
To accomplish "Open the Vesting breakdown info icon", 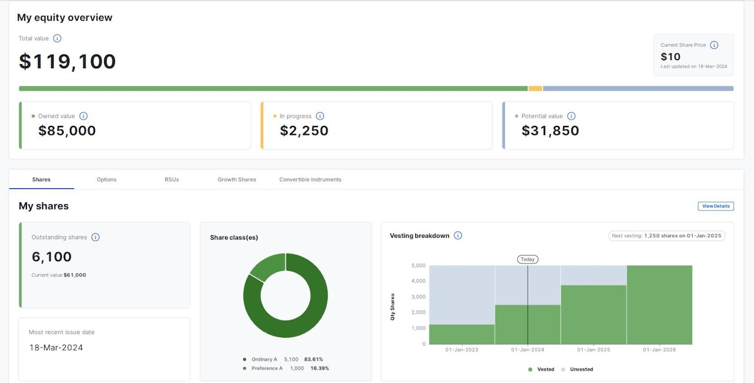I will (x=458, y=236).
